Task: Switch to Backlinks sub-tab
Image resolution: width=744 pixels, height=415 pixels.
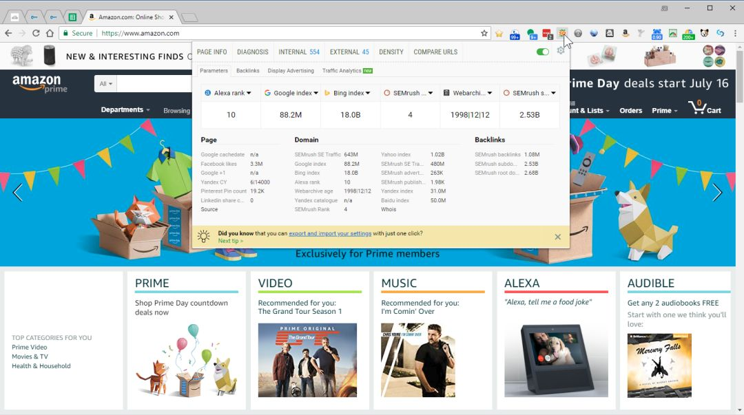Action: (x=248, y=71)
